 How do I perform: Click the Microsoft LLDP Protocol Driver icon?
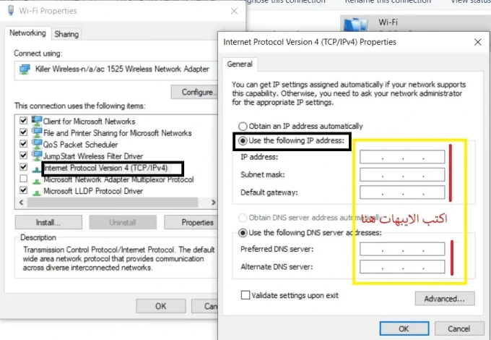(x=36, y=190)
